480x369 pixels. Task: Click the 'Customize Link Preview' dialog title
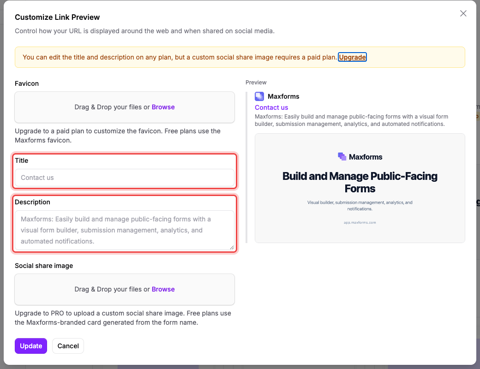pyautogui.click(x=57, y=17)
